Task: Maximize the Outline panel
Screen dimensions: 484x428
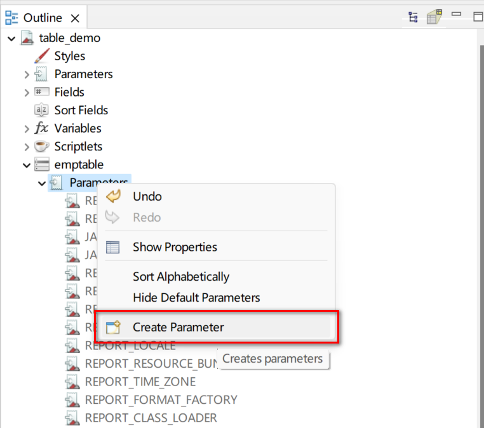Action: point(478,17)
